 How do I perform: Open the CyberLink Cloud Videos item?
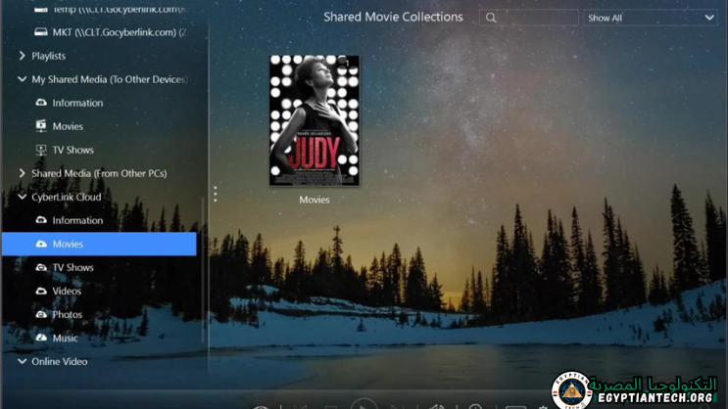pos(66,291)
